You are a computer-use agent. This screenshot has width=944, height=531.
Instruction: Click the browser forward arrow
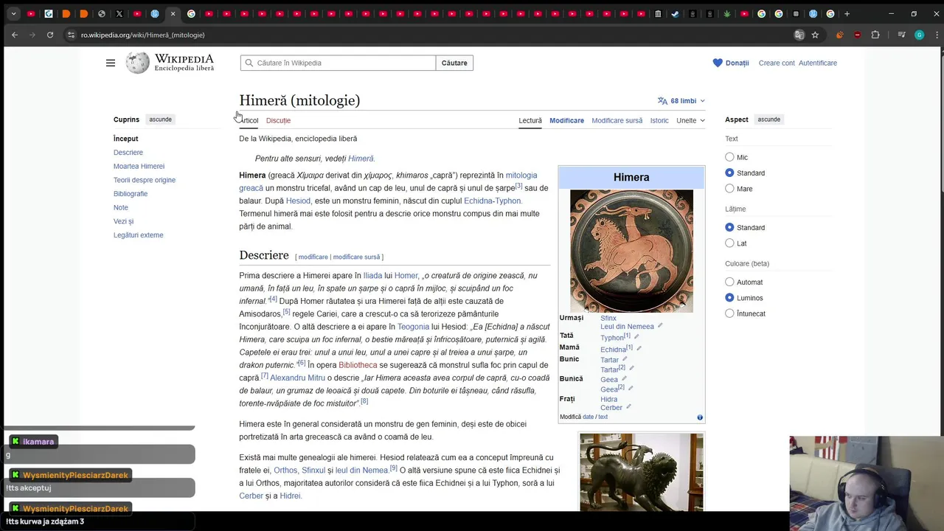[32, 35]
